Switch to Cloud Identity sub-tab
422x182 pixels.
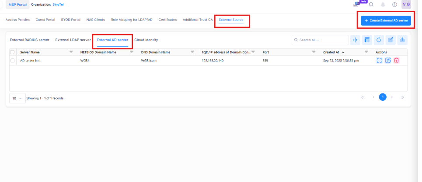[146, 40]
